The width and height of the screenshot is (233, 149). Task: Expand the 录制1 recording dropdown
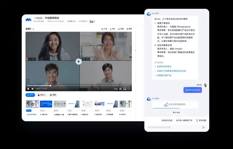(30, 29)
